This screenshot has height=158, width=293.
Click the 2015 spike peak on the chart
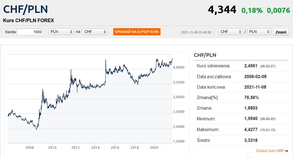[x=106, y=60]
